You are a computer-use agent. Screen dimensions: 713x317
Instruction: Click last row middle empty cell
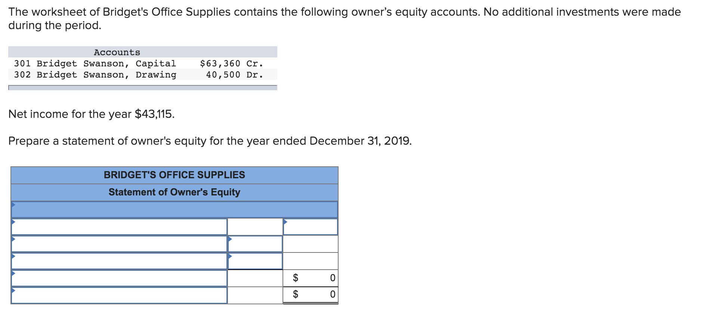coord(255,295)
